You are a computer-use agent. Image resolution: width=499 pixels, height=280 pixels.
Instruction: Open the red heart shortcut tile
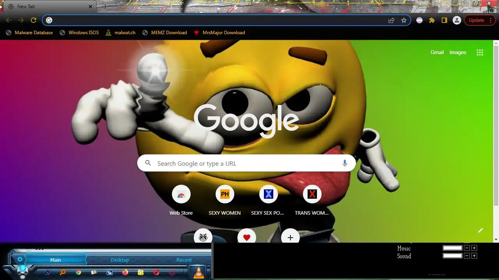(247, 236)
